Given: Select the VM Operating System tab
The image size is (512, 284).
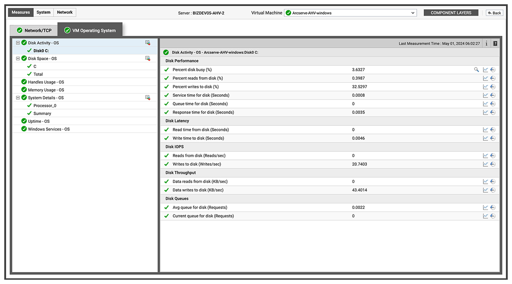Looking at the screenshot, I should coord(90,30).
